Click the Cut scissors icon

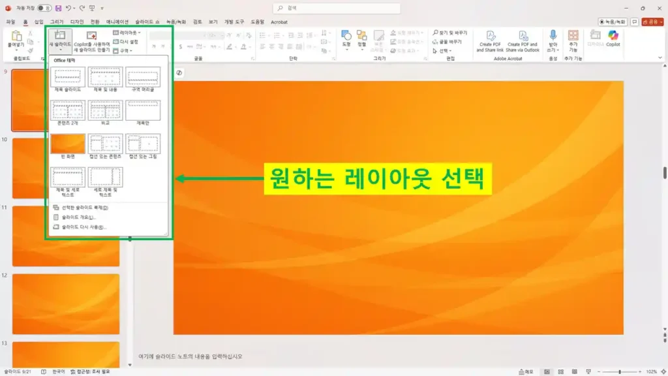pyautogui.click(x=30, y=33)
